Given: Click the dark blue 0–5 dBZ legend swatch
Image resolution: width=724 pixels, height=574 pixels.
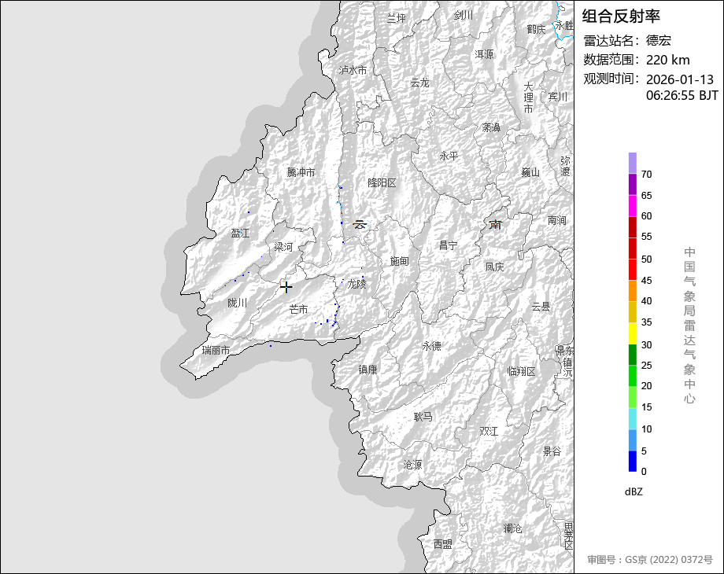Looking at the screenshot, I should tap(633, 462).
